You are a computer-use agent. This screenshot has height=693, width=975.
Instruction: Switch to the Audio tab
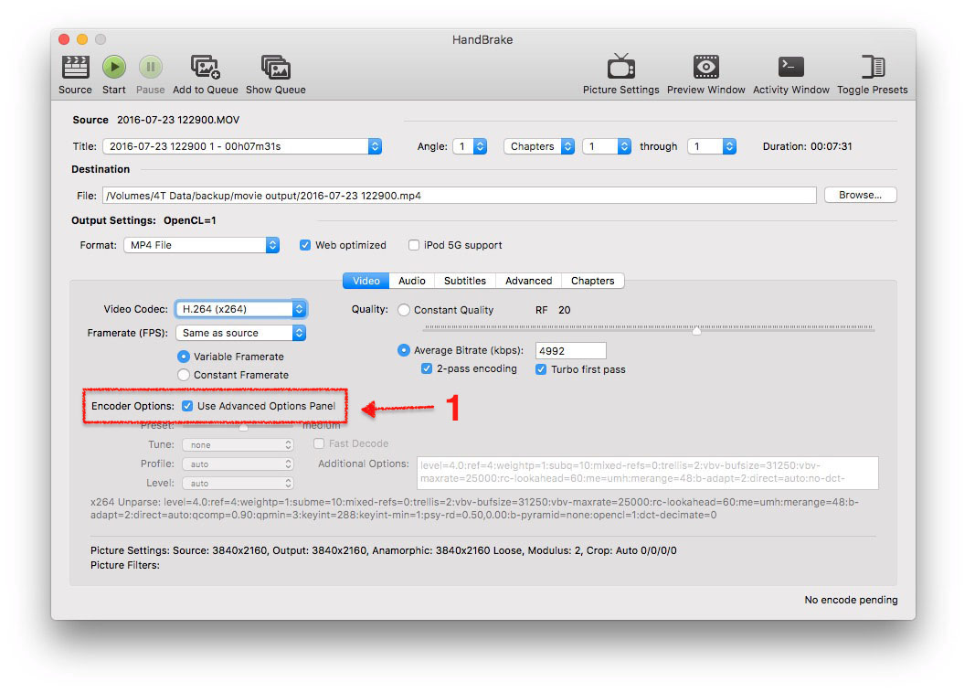click(411, 281)
